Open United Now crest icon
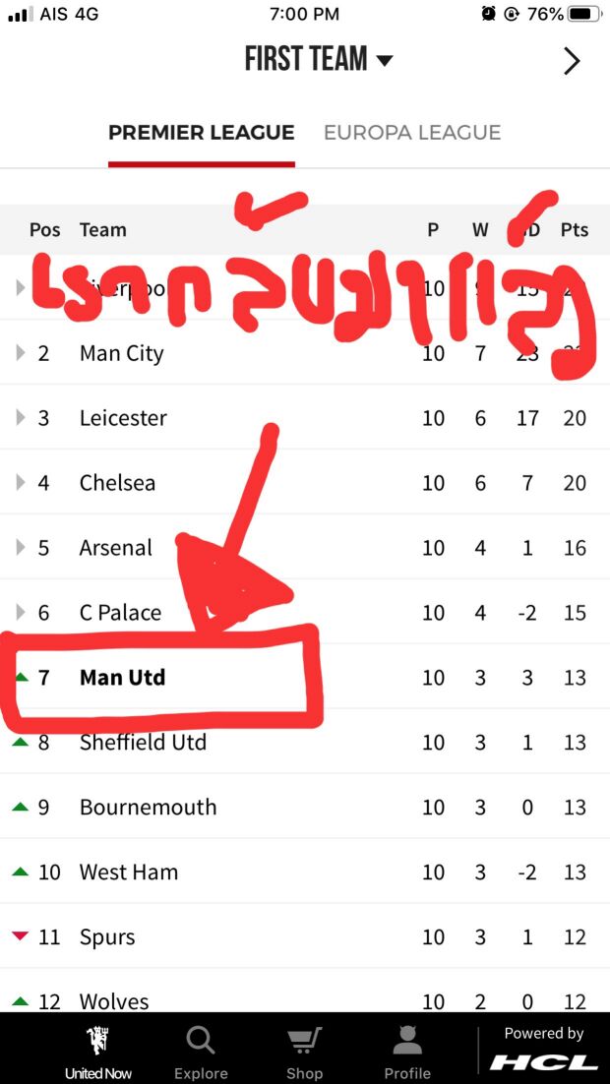This screenshot has height=1084, width=610. [x=97, y=1041]
